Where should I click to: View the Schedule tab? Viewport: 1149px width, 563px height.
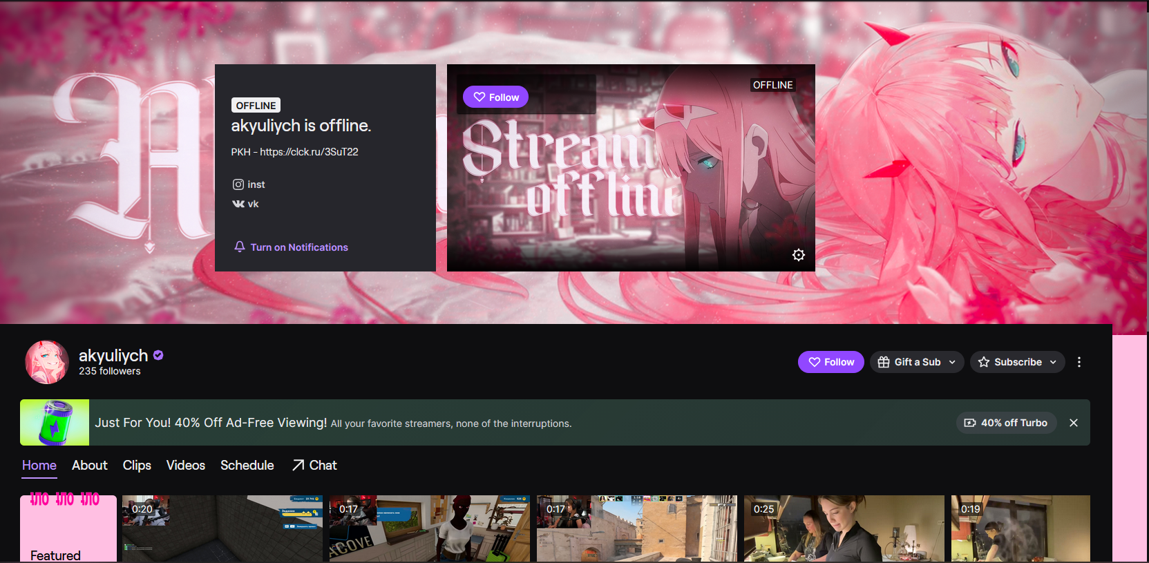pos(247,466)
